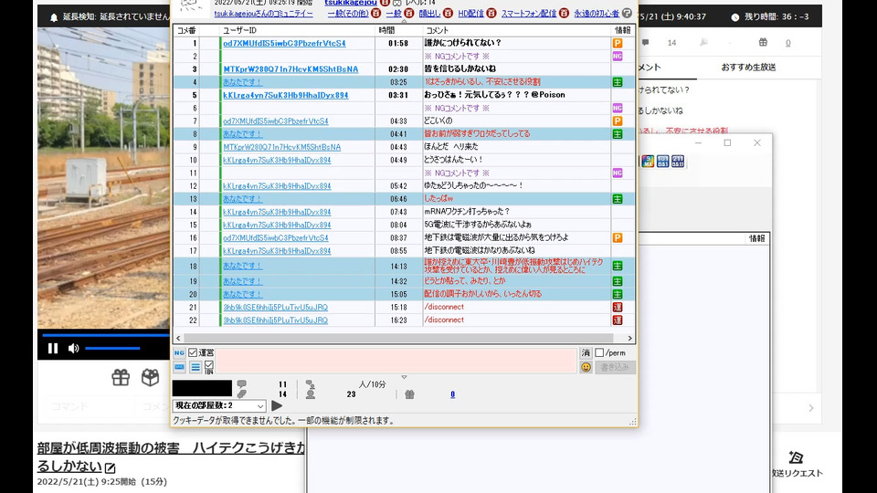Open user ID link kKLrga4yn7SuK3Hb9HhaIDyx894 in comment 5
Viewport: 877px width, 493px height.
click(286, 95)
